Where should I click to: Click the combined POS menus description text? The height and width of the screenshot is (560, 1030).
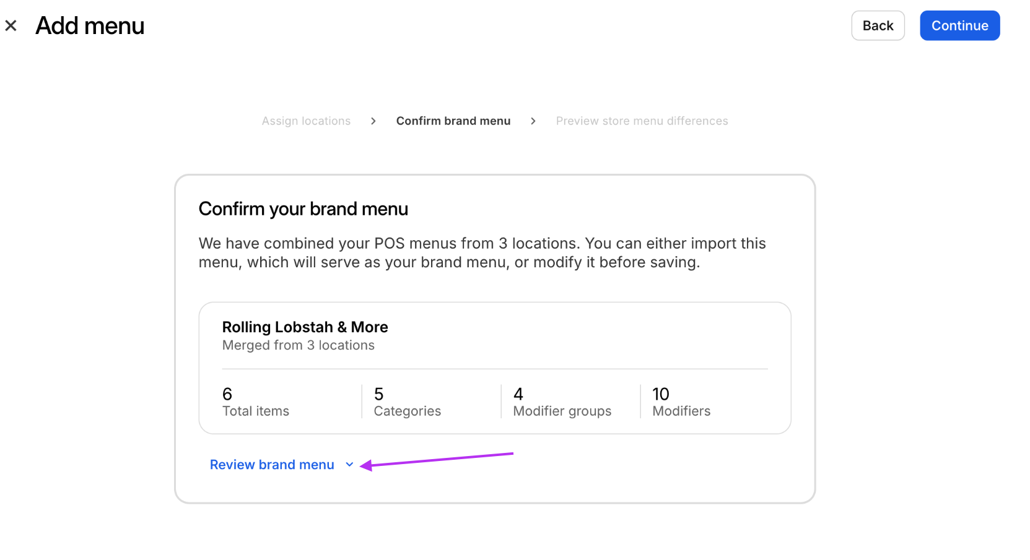click(x=482, y=252)
